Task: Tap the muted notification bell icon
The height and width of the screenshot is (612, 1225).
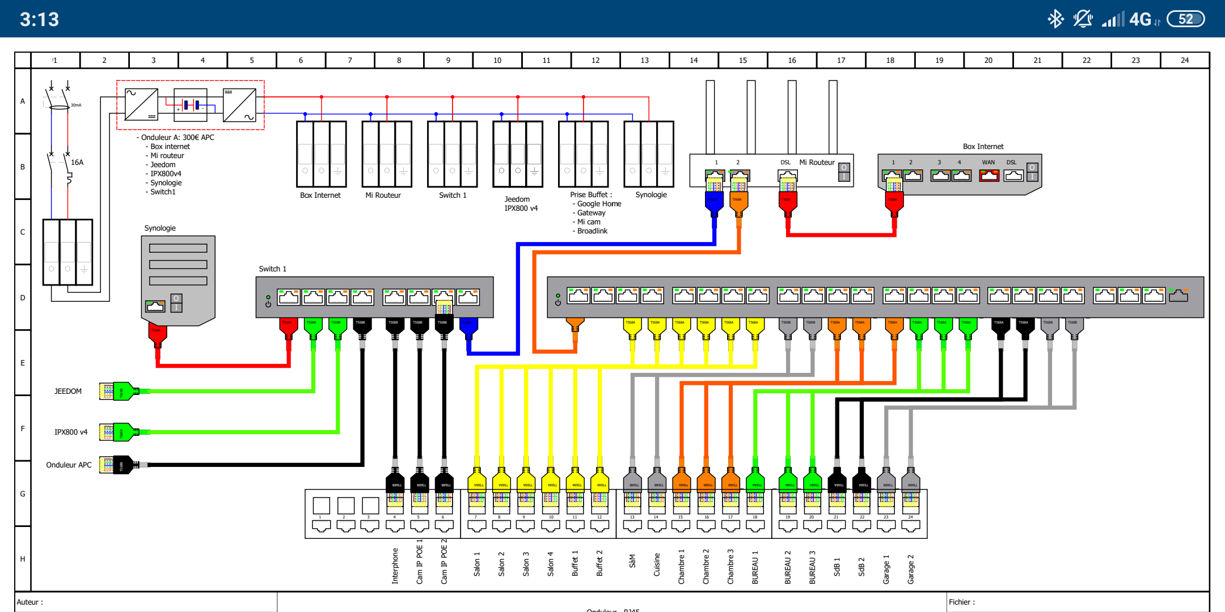Action: click(x=1083, y=19)
